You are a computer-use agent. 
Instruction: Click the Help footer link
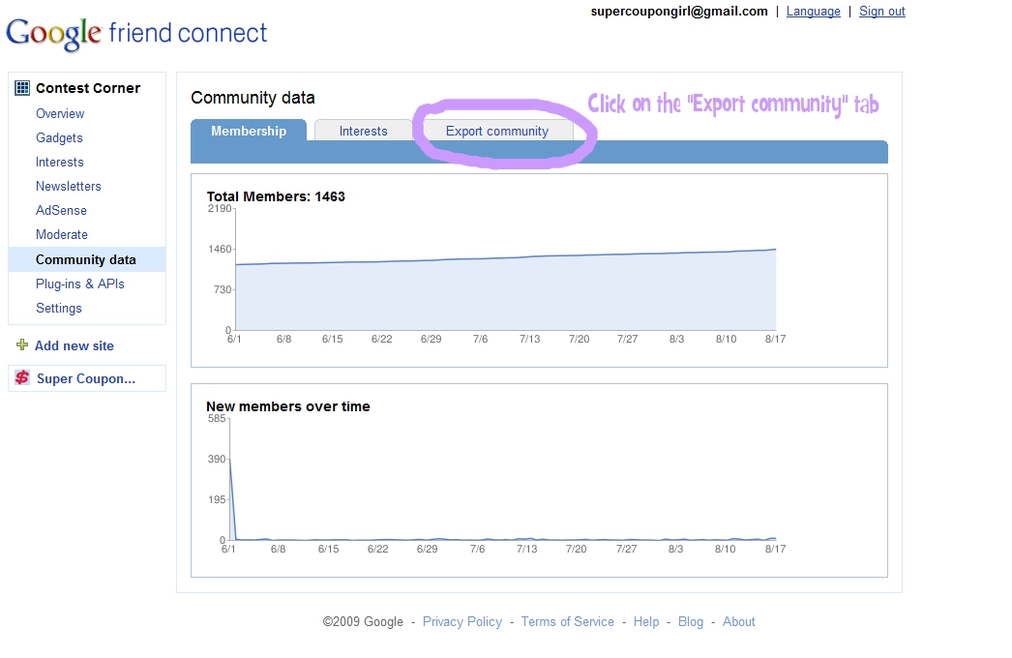(x=646, y=621)
